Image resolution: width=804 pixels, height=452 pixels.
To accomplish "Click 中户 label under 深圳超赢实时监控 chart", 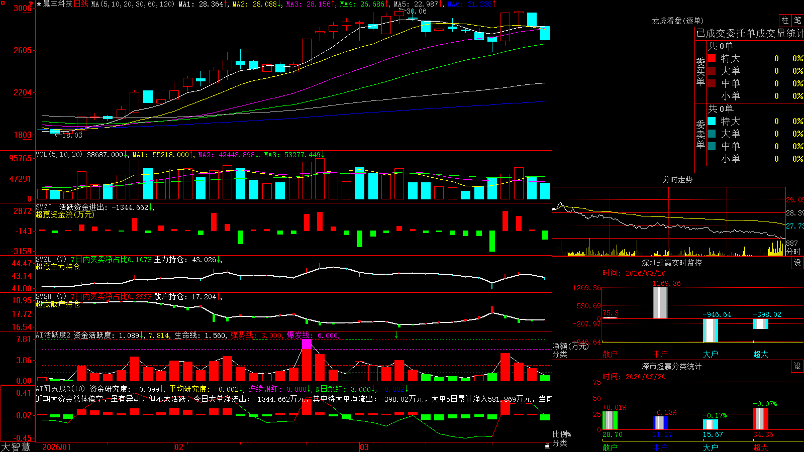I will coord(660,354).
